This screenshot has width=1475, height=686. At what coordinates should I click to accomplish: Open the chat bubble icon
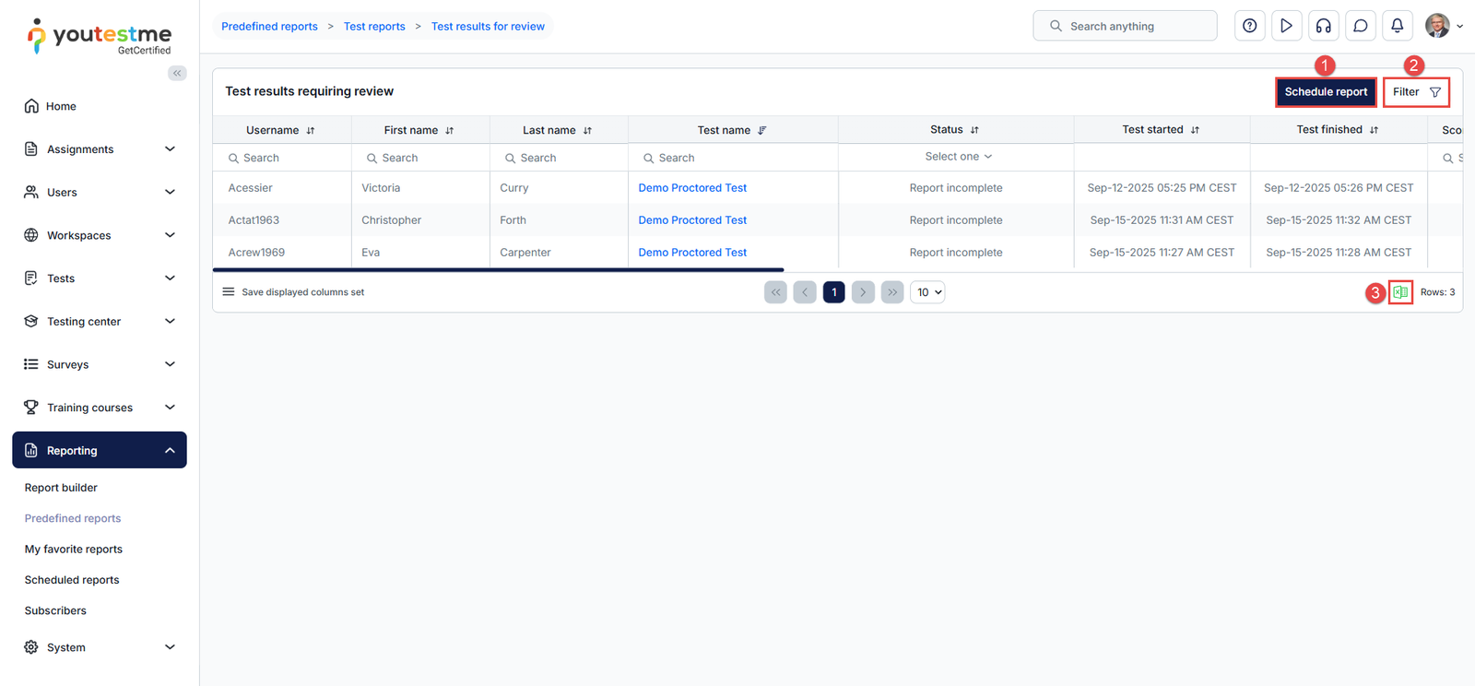click(1360, 26)
